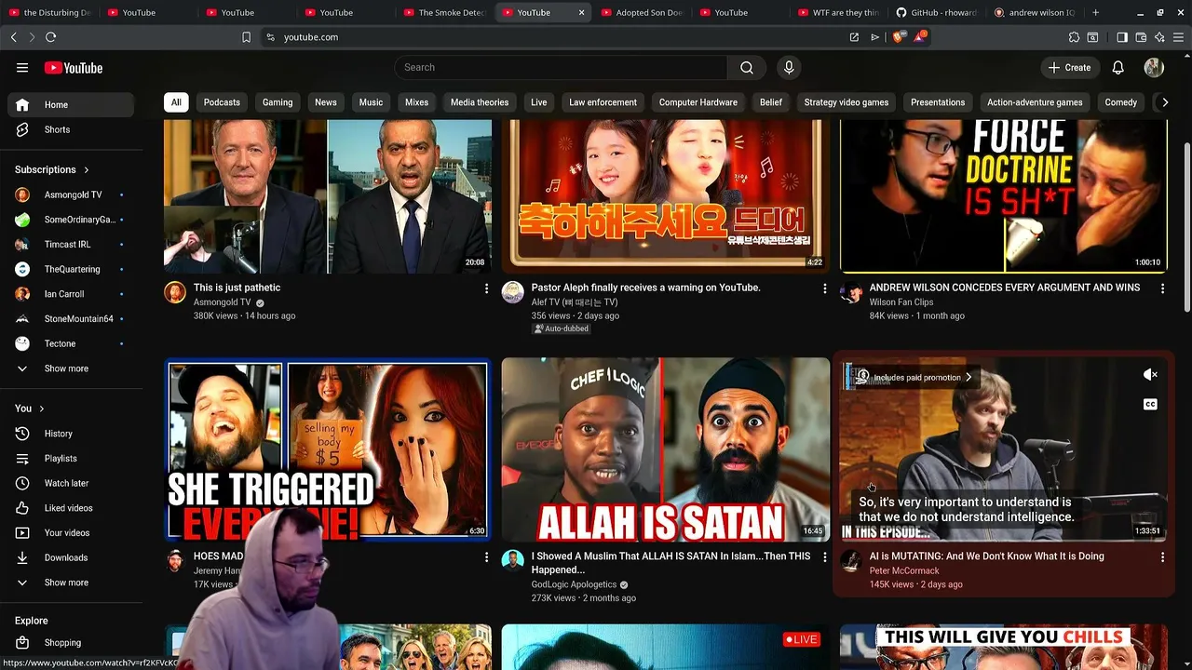This screenshot has width=1192, height=670.
Task: Expand the Subscriptions header chevron
Action: (x=87, y=170)
